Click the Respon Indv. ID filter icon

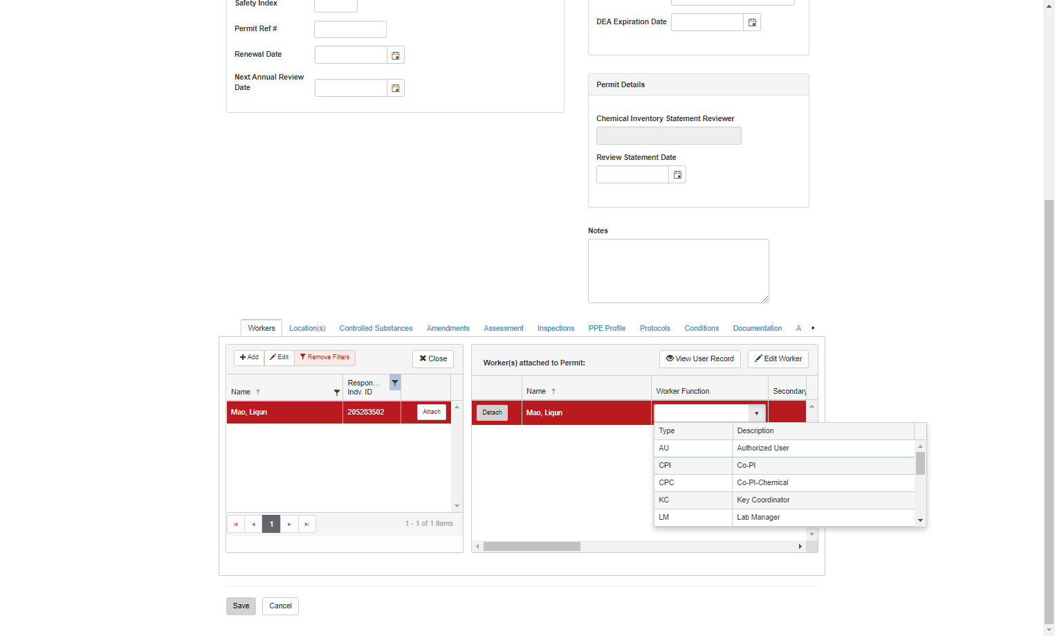pos(395,383)
